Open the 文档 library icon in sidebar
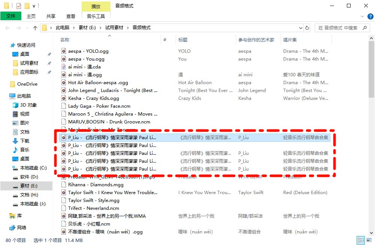Viewport: 375px width, 245px height. (15, 132)
